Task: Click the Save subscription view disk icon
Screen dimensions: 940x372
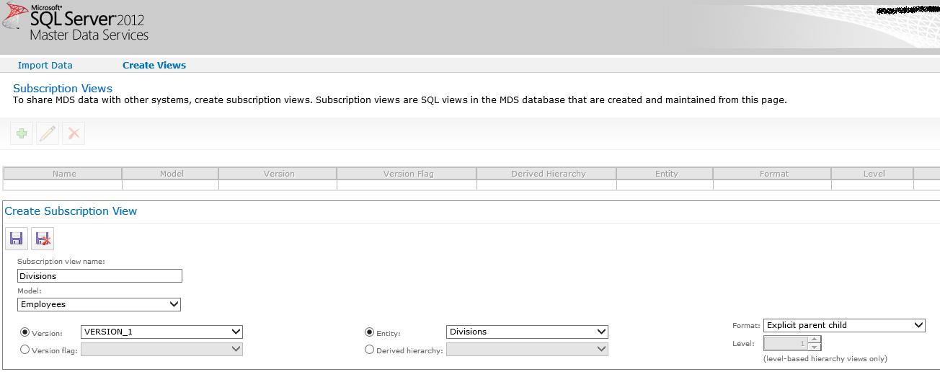Action: 17,239
